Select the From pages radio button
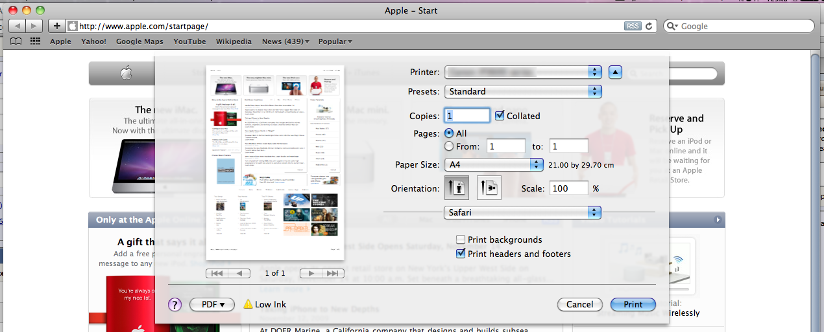 coord(449,146)
